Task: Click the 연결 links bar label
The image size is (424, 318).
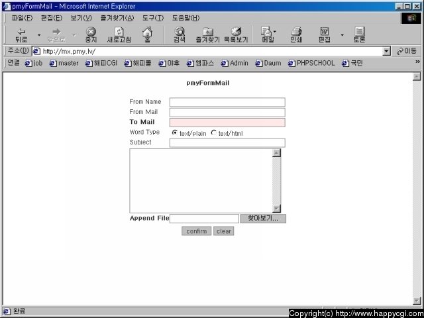Action: pyautogui.click(x=13, y=63)
